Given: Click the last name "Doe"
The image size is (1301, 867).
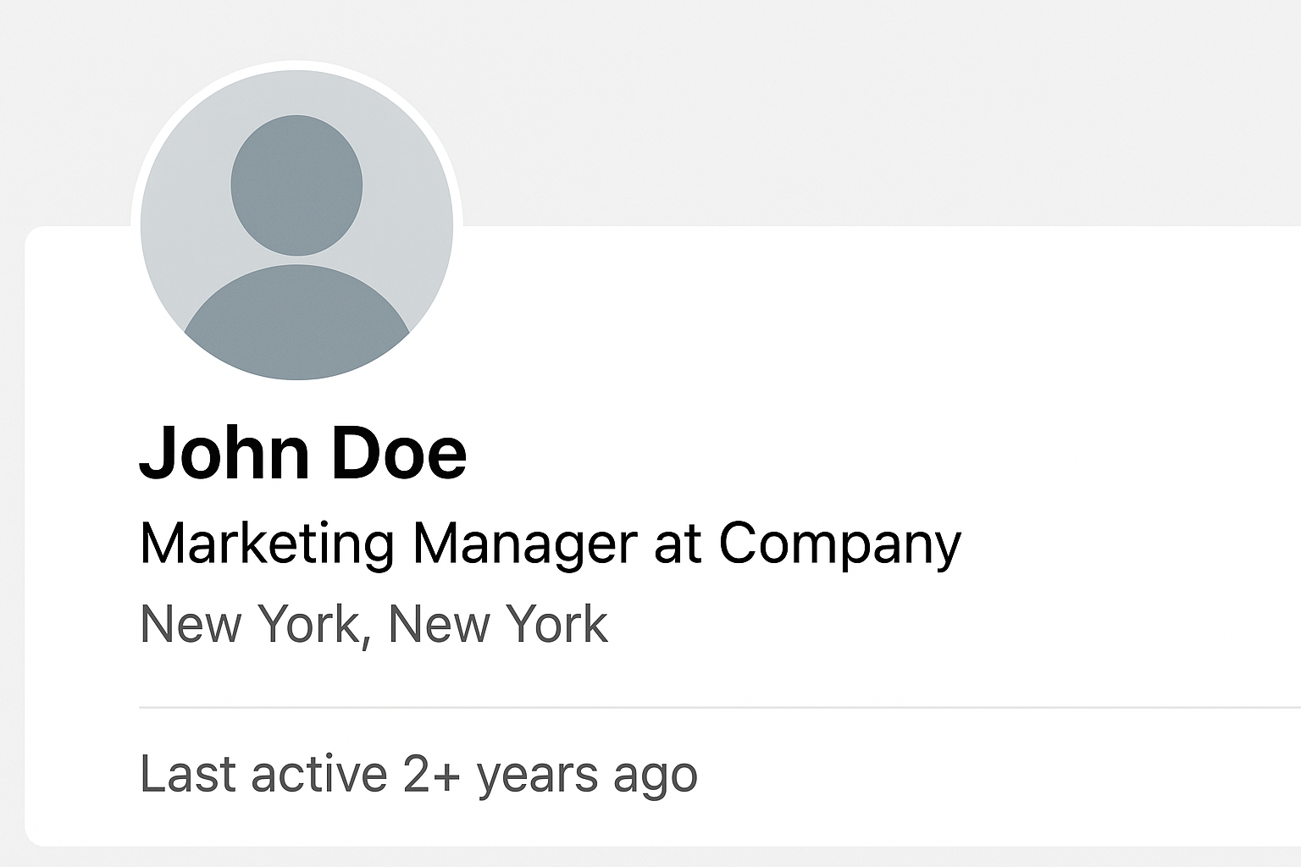Looking at the screenshot, I should [x=398, y=453].
